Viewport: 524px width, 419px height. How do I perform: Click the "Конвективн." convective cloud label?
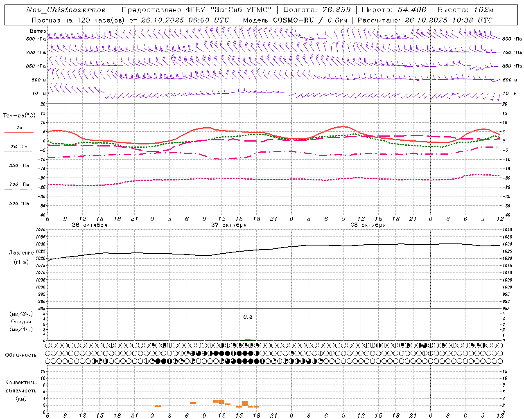(x=21, y=383)
